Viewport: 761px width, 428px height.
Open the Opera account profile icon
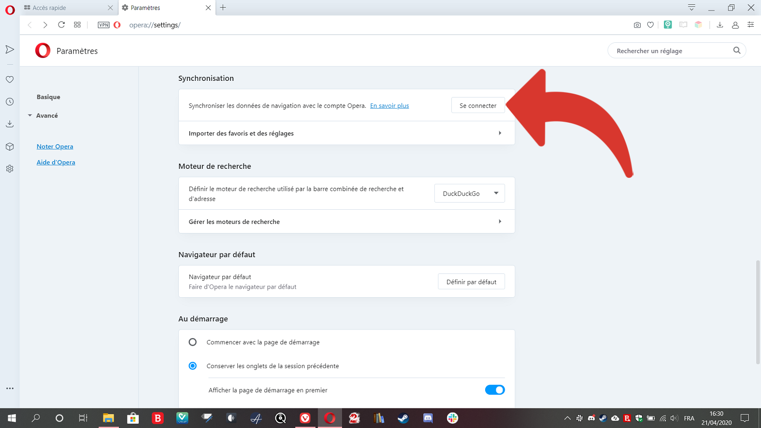point(735,25)
